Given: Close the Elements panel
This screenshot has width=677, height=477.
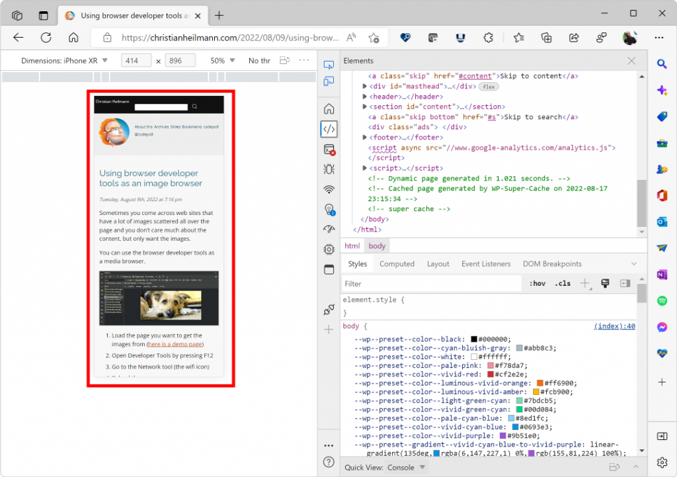Looking at the screenshot, I should (631, 61).
